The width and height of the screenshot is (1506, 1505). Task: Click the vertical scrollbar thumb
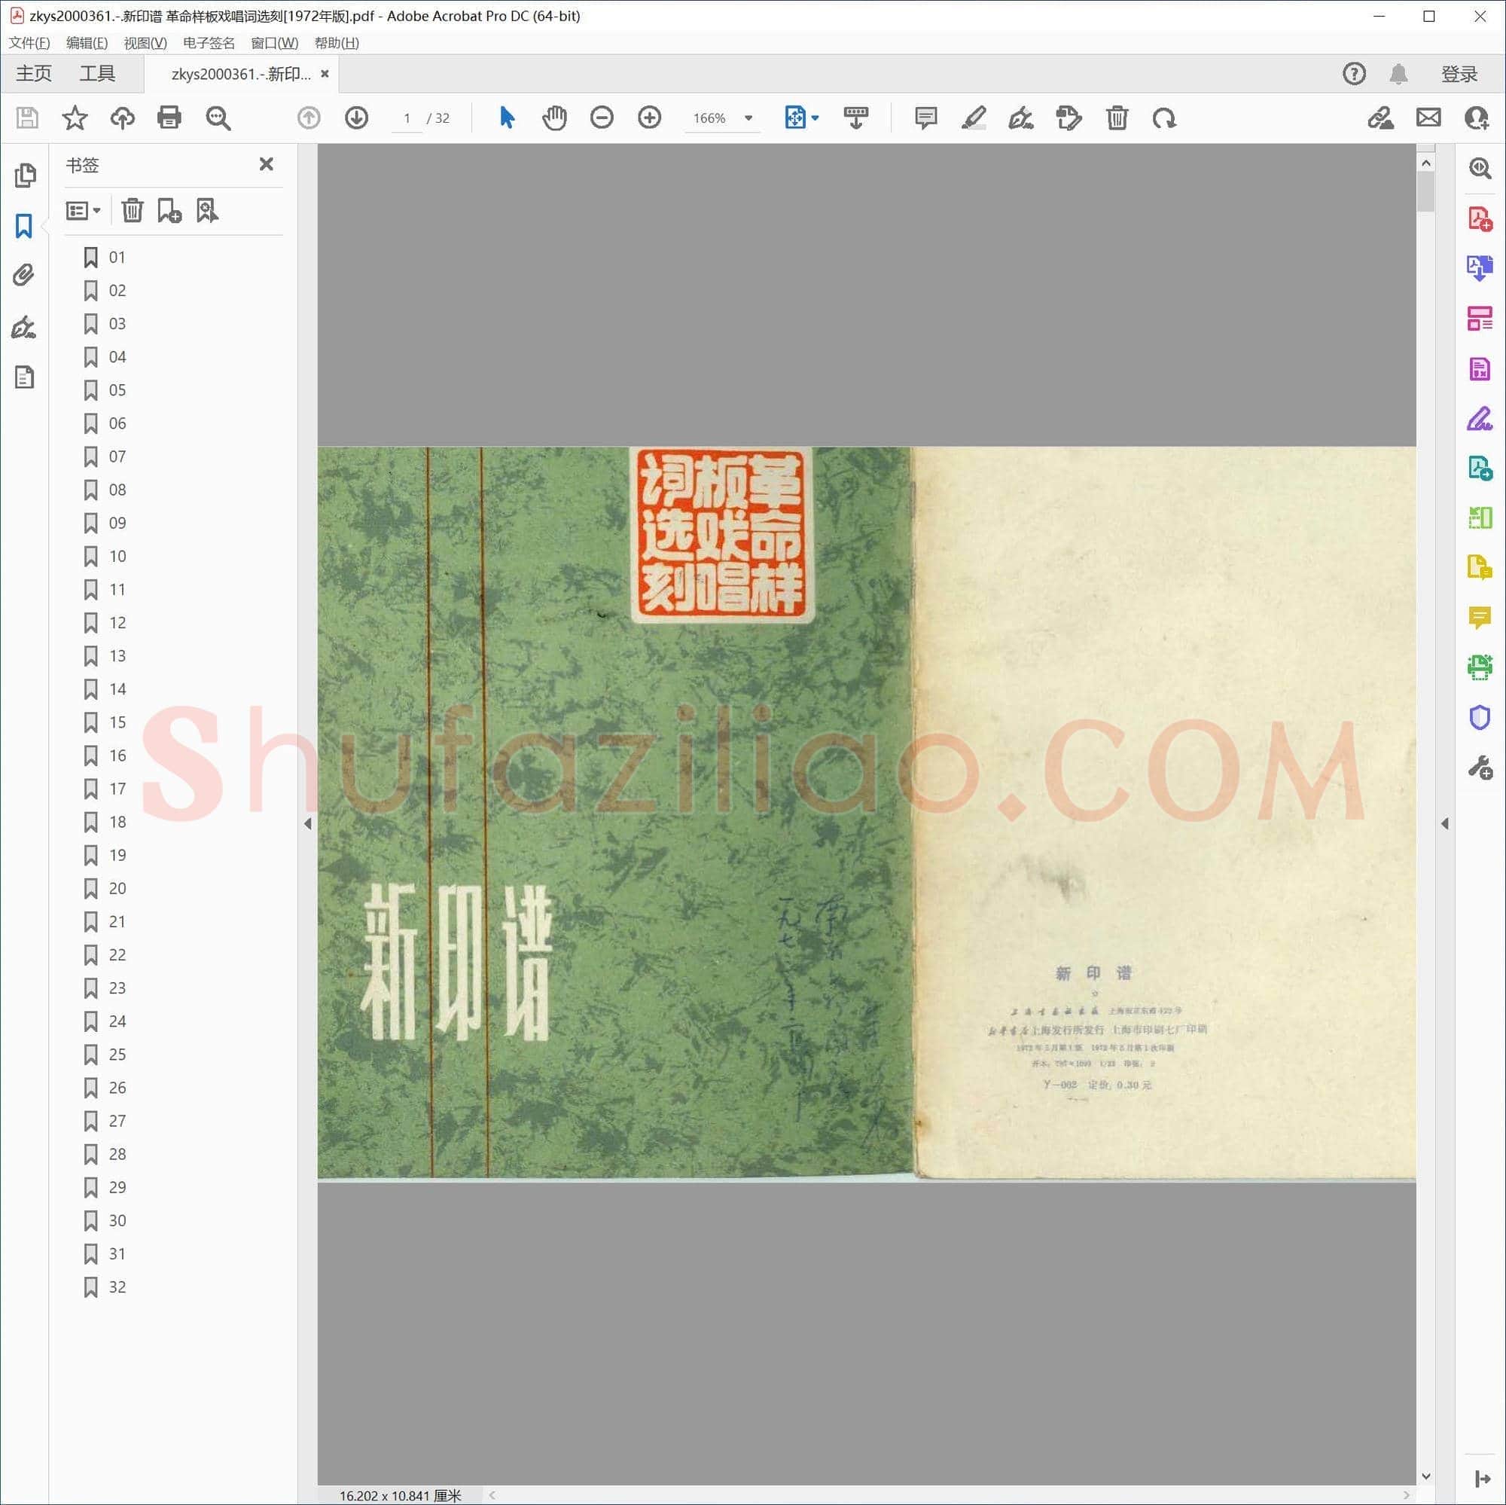click(x=1426, y=191)
